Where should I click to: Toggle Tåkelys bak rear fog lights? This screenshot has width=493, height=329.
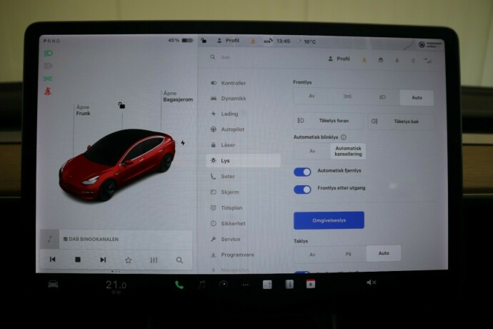coord(402,122)
